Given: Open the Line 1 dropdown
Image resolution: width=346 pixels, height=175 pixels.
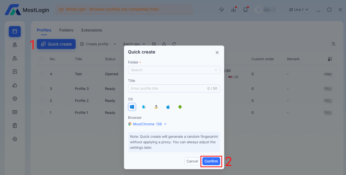Looking at the screenshot, I should [299, 10].
